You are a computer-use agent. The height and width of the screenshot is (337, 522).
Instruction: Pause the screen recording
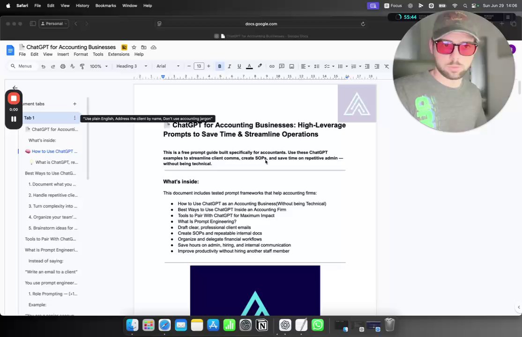click(14, 119)
